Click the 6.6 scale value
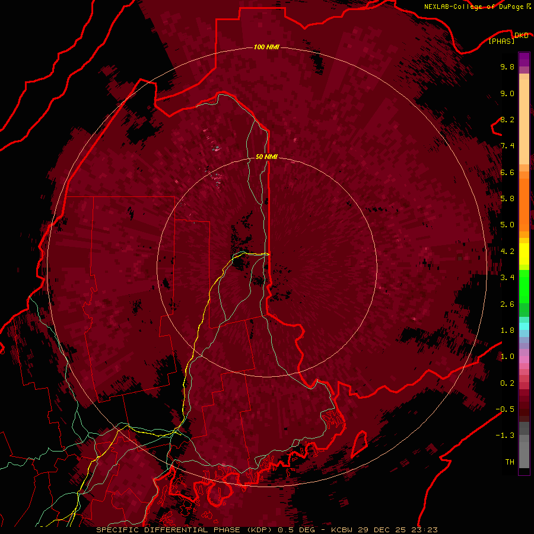Screen dimensions: 534x534 tap(507, 172)
